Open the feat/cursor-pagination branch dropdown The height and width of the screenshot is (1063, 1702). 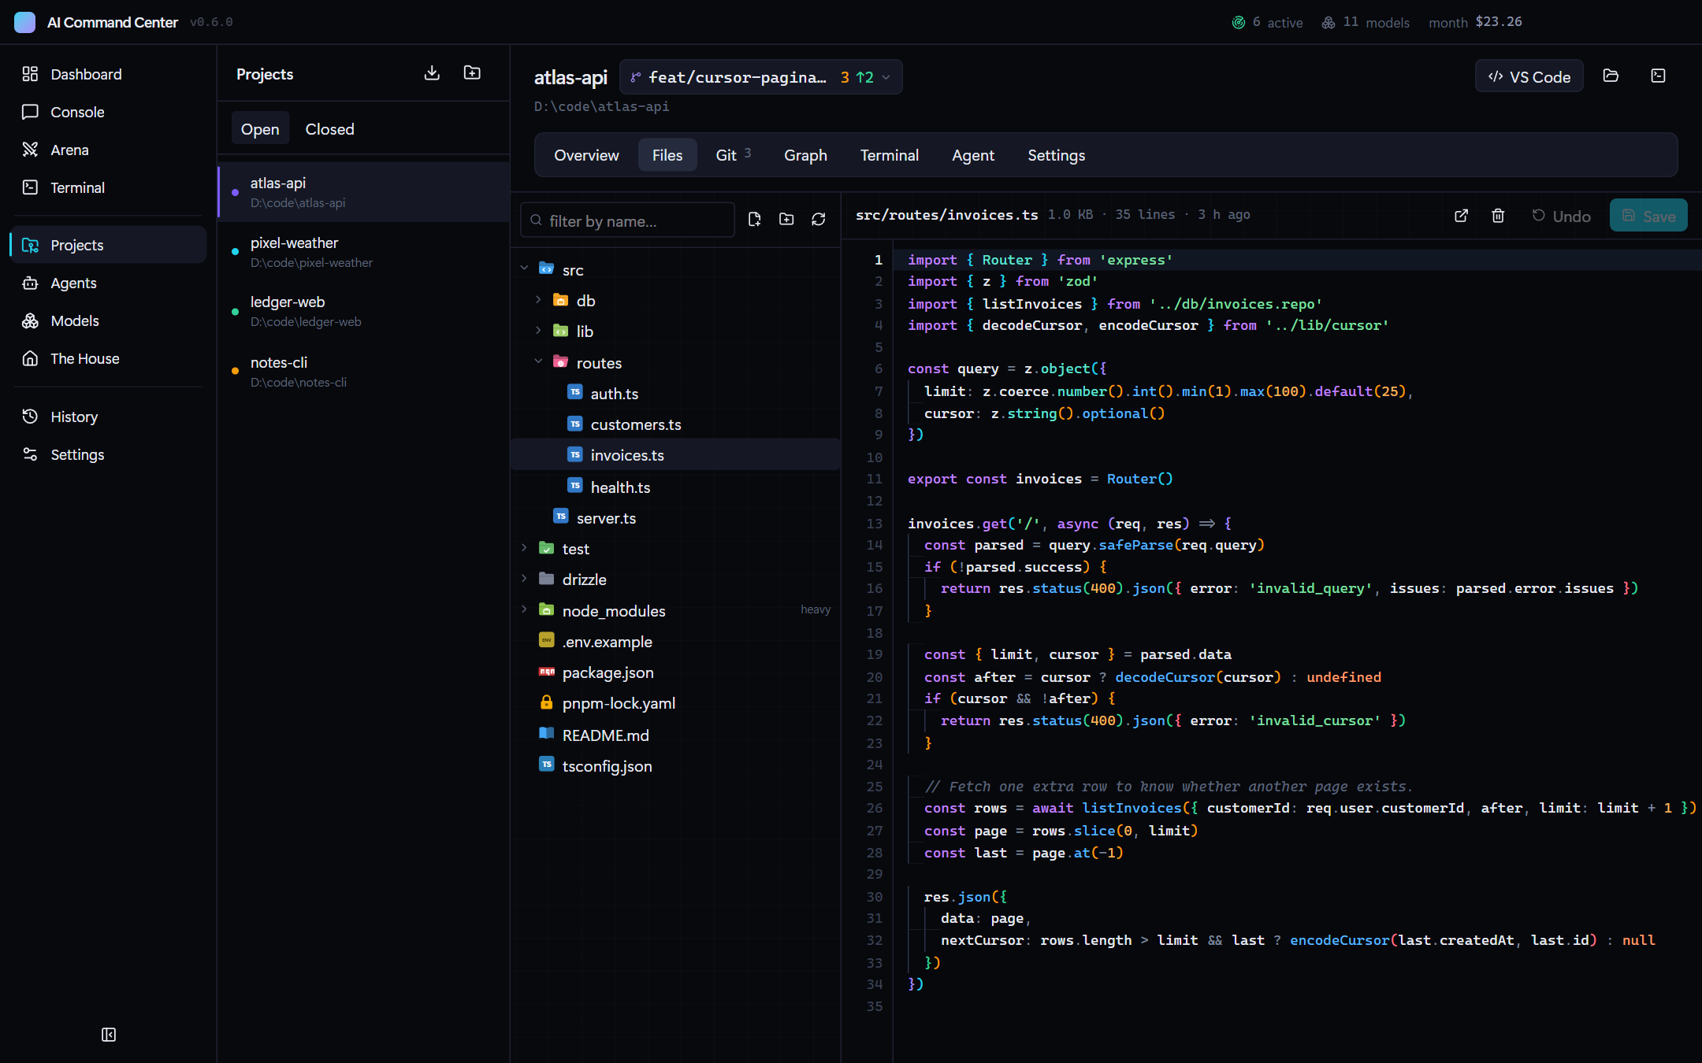[x=761, y=77]
